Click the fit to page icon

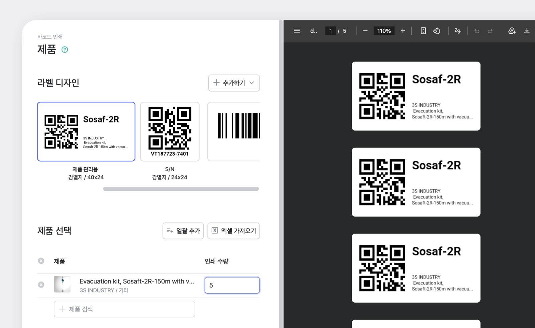click(x=423, y=31)
